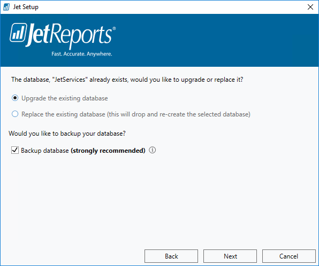Click the JetServices already exists question text

tap(127, 80)
